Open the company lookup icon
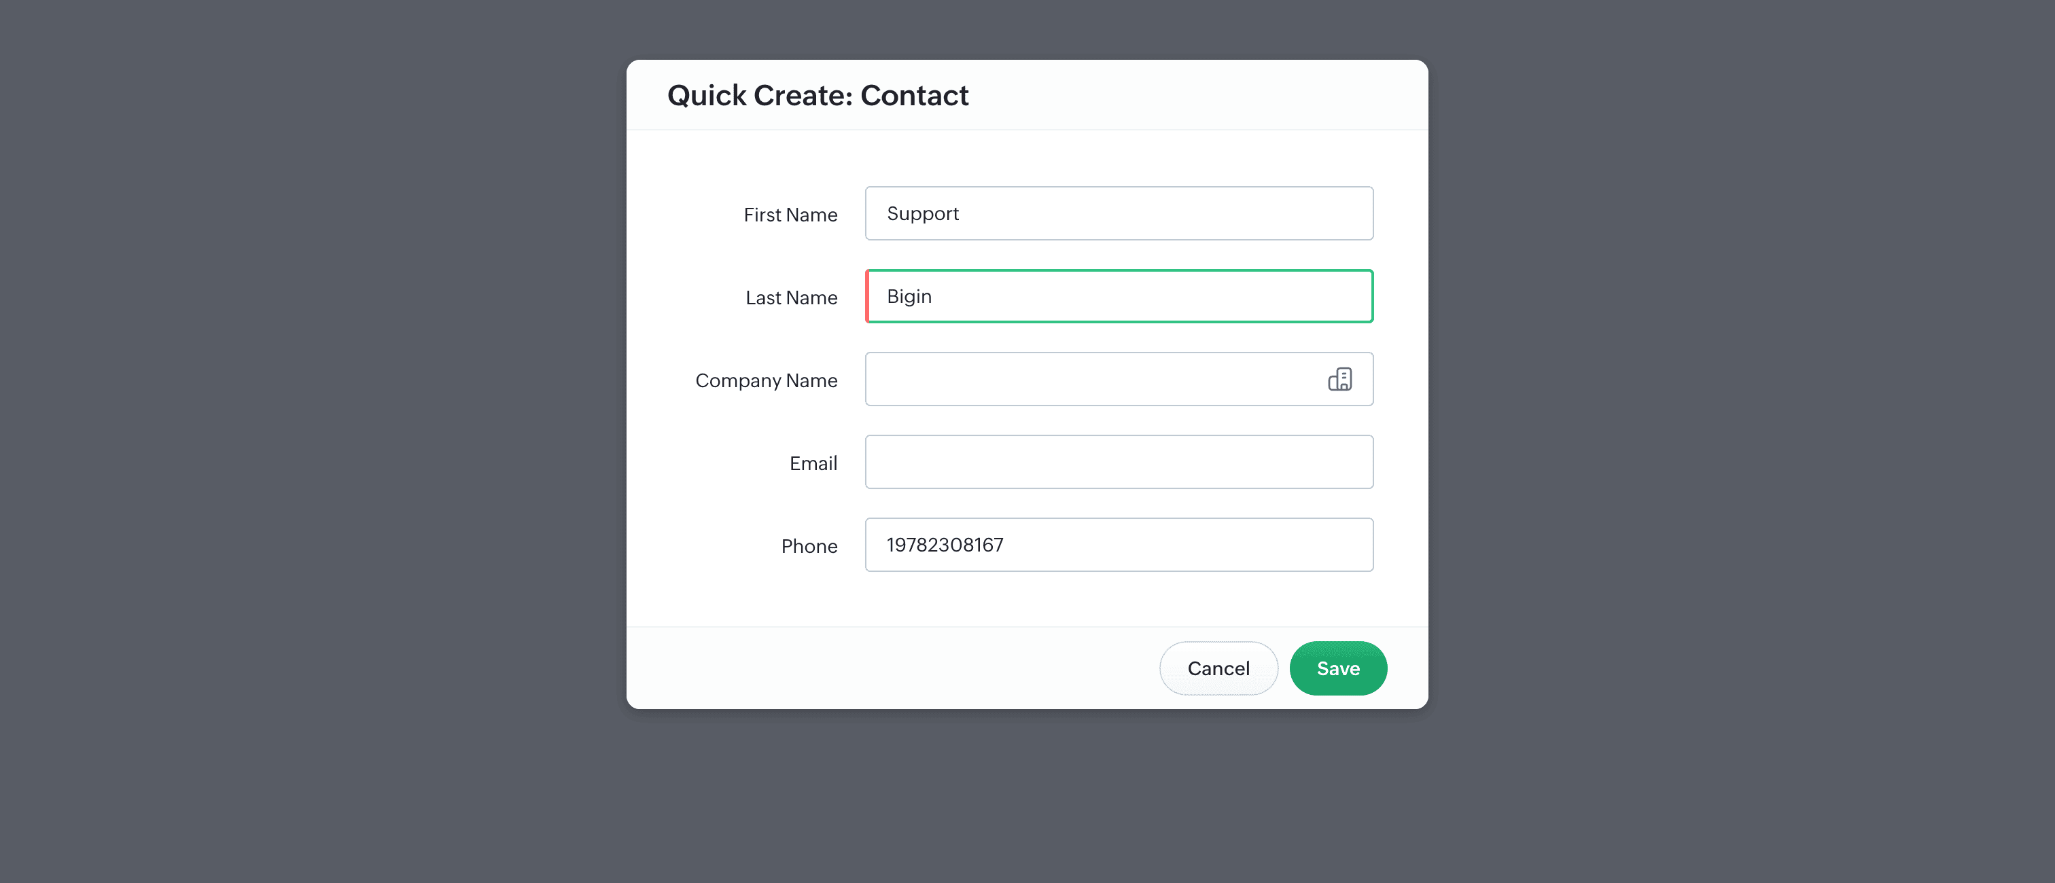 1339,379
